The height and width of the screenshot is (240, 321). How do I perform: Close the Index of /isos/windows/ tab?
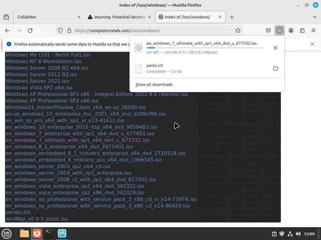220,17
